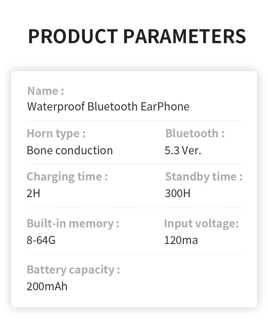Select the "Built-in memory :" label
The width and height of the screenshot is (268, 330).
click(73, 223)
